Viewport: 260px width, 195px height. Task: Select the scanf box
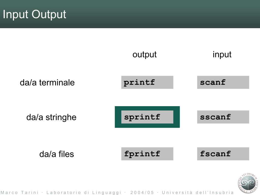pyautogui.click(x=223, y=83)
